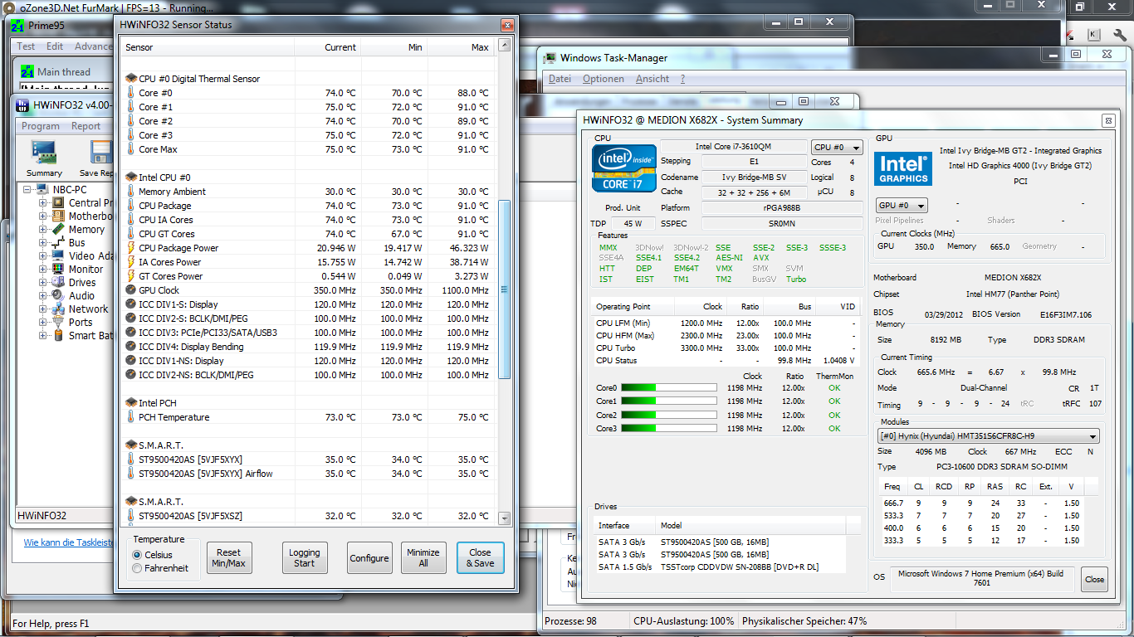Click the lightning icon for CPU Package Power
Viewport: 1134px width, 637px height.
click(x=131, y=248)
